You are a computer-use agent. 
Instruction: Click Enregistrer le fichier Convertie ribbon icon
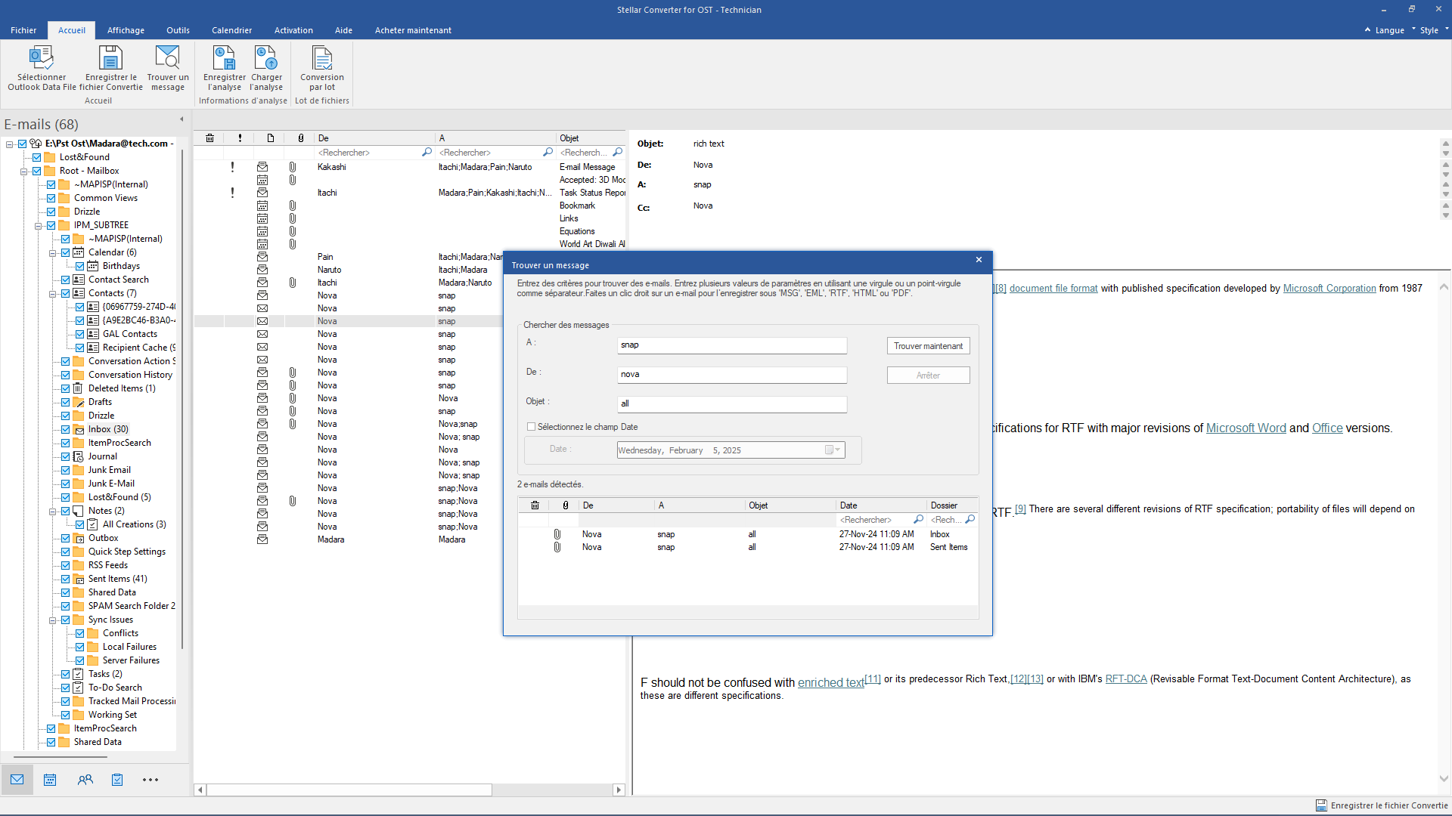110,58
